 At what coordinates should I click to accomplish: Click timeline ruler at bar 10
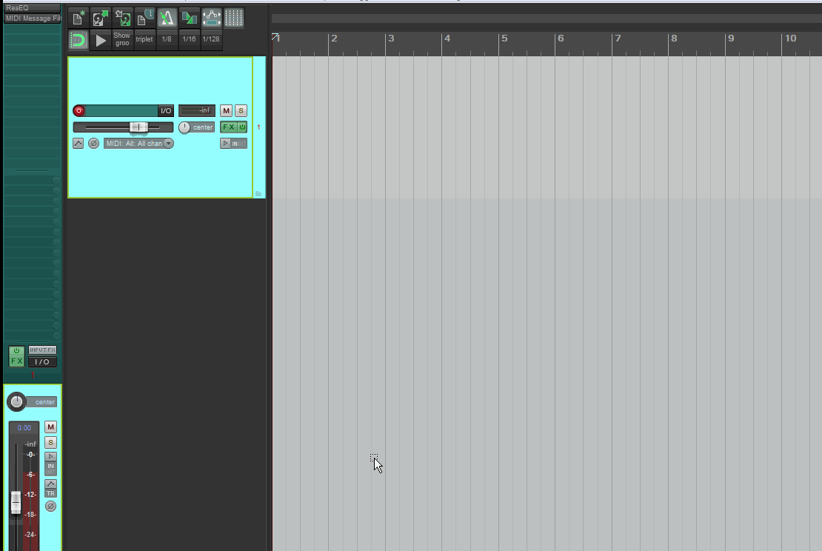[790, 39]
